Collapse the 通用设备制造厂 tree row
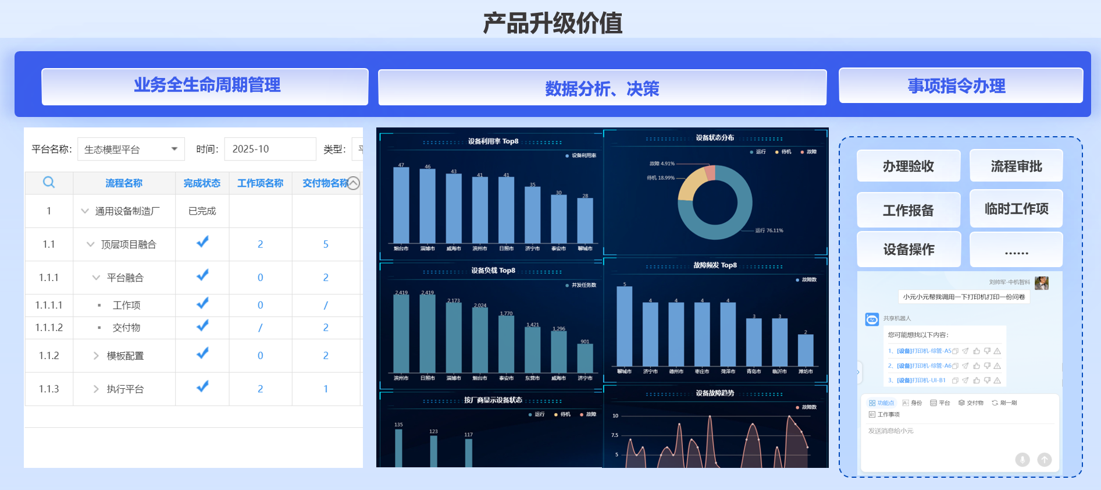The image size is (1101, 490). point(85,211)
